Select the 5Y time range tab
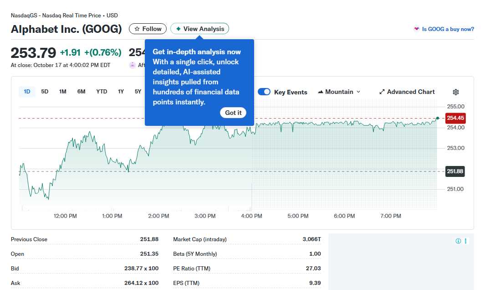The width and height of the screenshot is (485, 290). click(x=138, y=91)
